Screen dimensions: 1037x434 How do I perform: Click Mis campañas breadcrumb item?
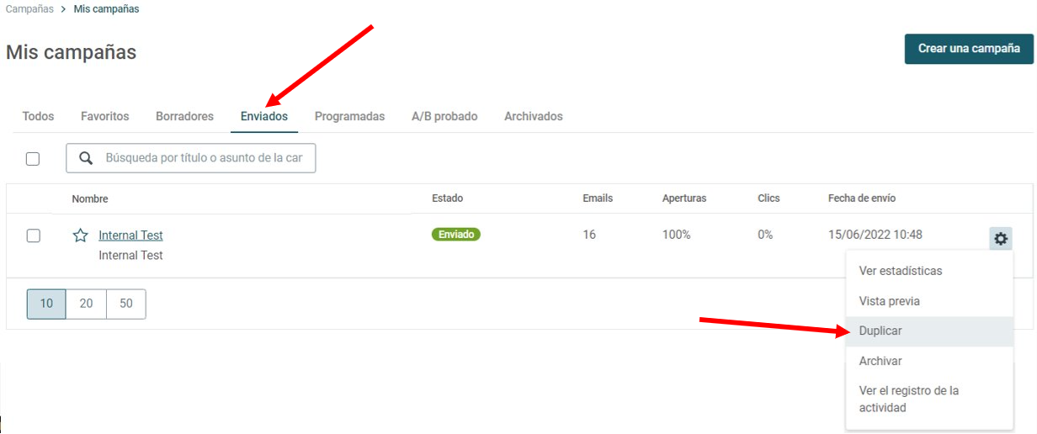[x=107, y=9]
